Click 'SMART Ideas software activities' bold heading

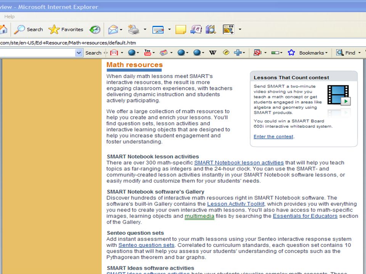pyautogui.click(x=150, y=268)
